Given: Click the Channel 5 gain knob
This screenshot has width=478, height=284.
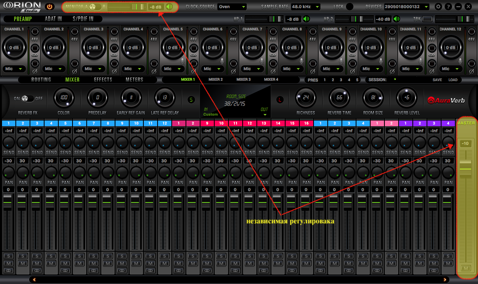Looking at the screenshot, I should pos(173,47).
